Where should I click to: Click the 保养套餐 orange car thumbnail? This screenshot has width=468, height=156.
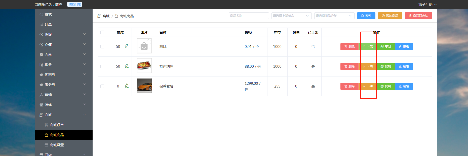click(144, 86)
